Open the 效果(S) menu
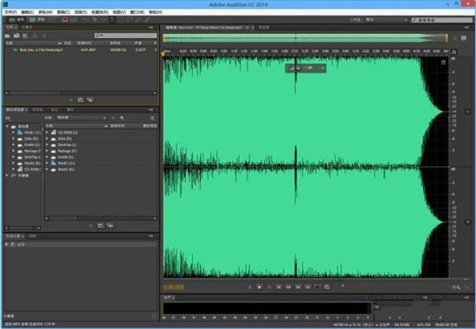 [80, 12]
